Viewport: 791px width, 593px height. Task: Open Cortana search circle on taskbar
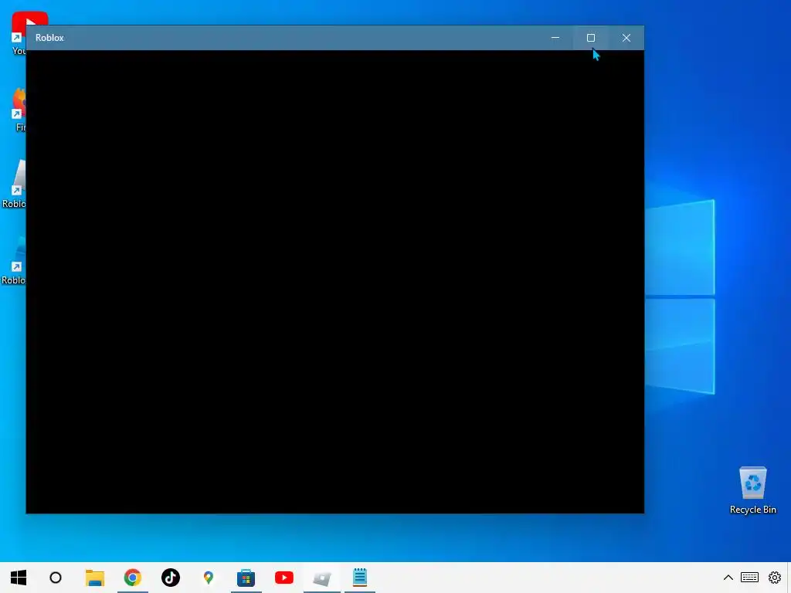pos(56,578)
